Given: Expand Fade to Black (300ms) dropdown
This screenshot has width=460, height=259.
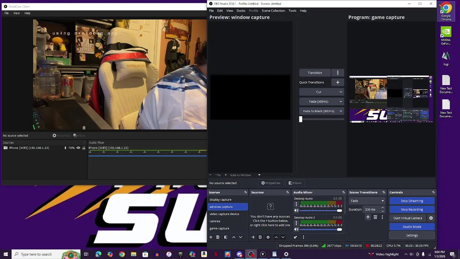Looking at the screenshot, I should [x=341, y=111].
